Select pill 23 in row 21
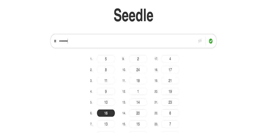 170,102
